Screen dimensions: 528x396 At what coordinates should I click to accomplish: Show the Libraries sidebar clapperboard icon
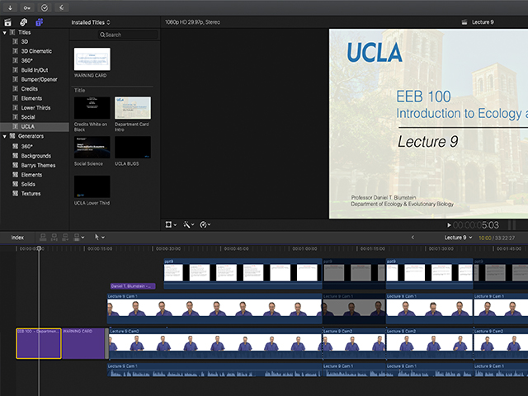(7, 22)
